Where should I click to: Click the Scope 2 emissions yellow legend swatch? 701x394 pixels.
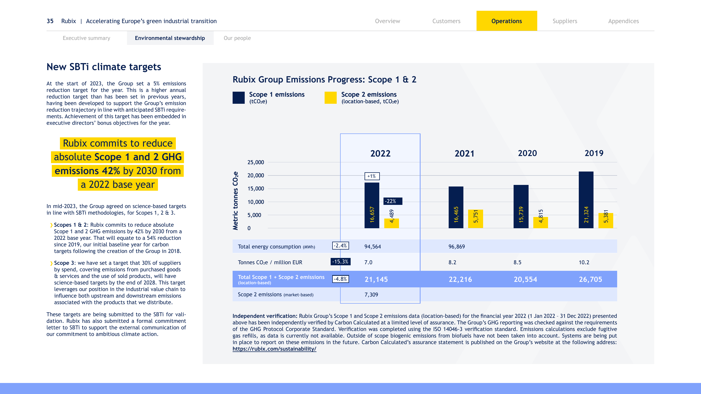(x=330, y=98)
